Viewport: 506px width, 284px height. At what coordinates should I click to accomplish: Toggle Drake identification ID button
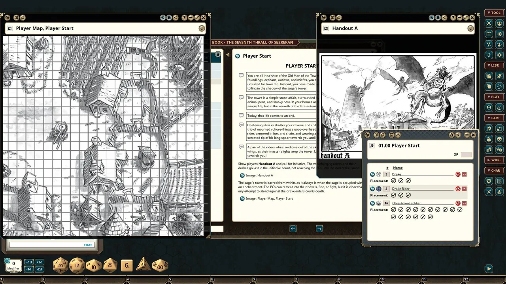pos(458,174)
